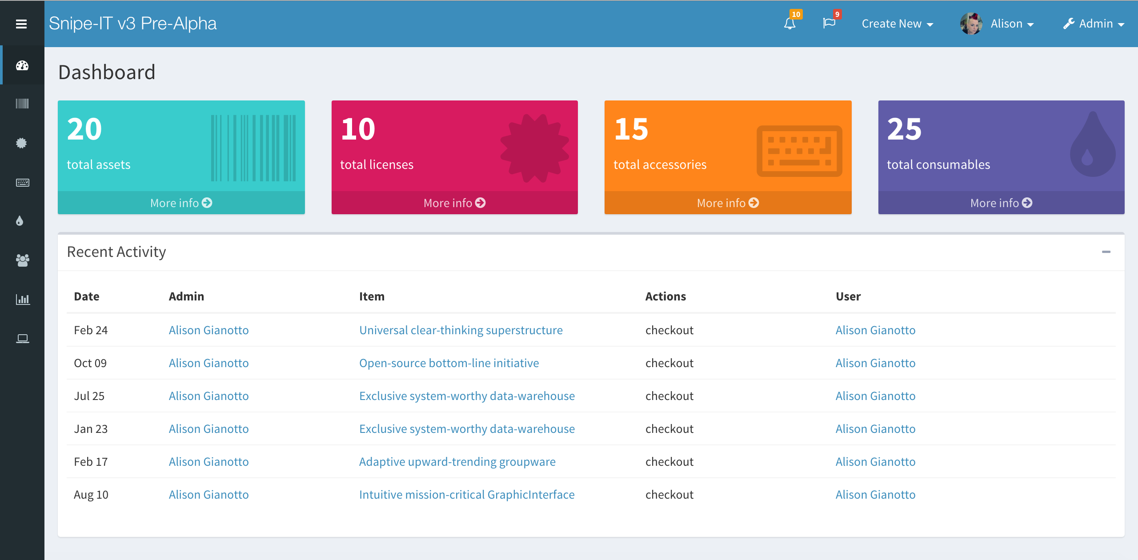Click admin Alison Gianotto in Oct 09 row
The height and width of the screenshot is (560, 1138).
pyautogui.click(x=209, y=363)
